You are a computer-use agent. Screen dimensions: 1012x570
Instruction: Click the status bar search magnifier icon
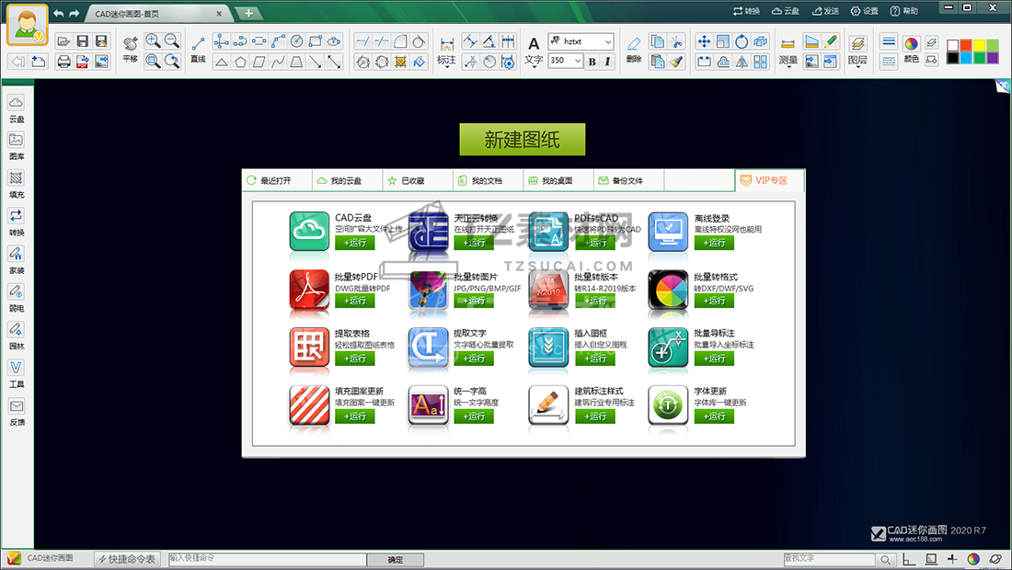click(886, 560)
